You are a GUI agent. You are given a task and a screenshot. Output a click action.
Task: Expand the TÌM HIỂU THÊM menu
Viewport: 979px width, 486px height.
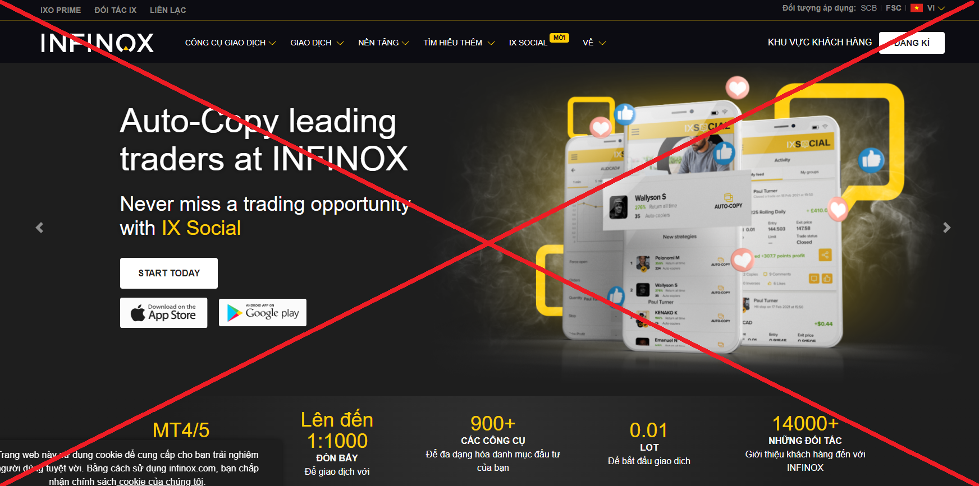click(459, 43)
